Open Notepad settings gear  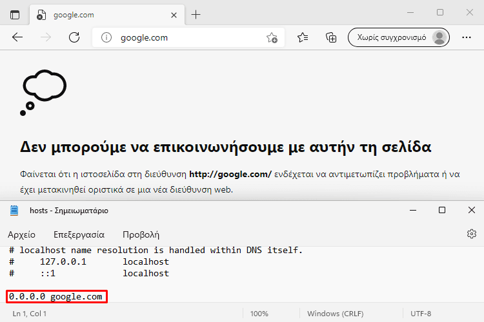(x=471, y=234)
